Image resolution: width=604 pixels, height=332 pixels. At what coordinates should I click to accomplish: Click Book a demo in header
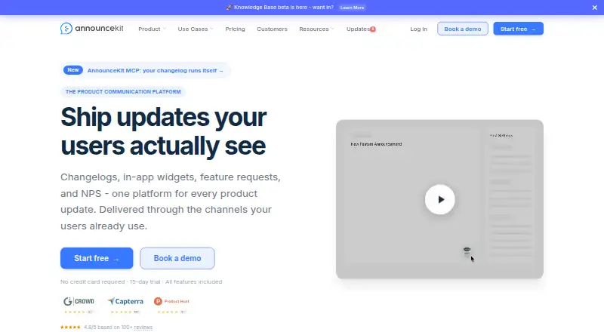[463, 29]
